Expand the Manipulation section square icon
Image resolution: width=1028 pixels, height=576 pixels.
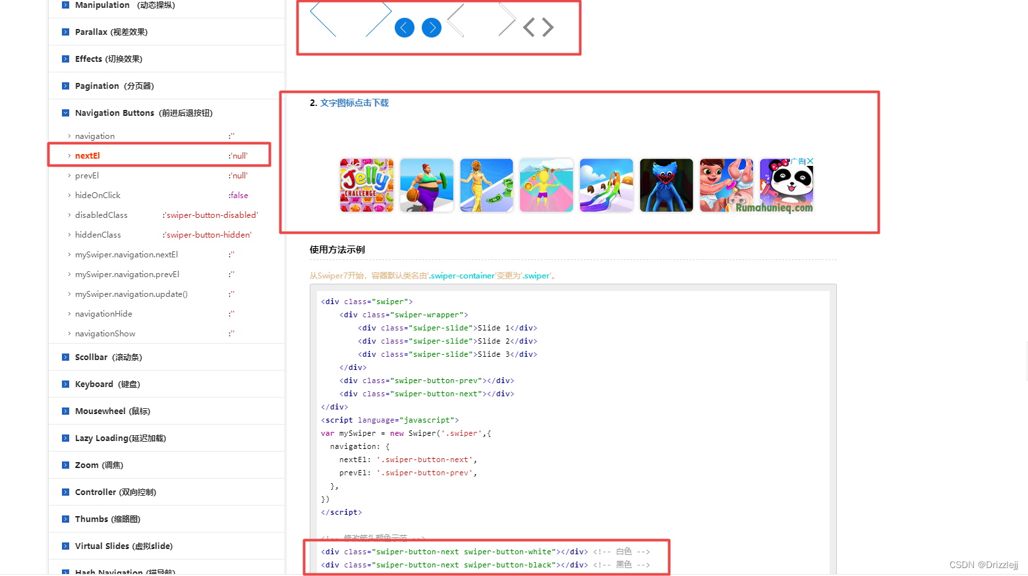[65, 5]
